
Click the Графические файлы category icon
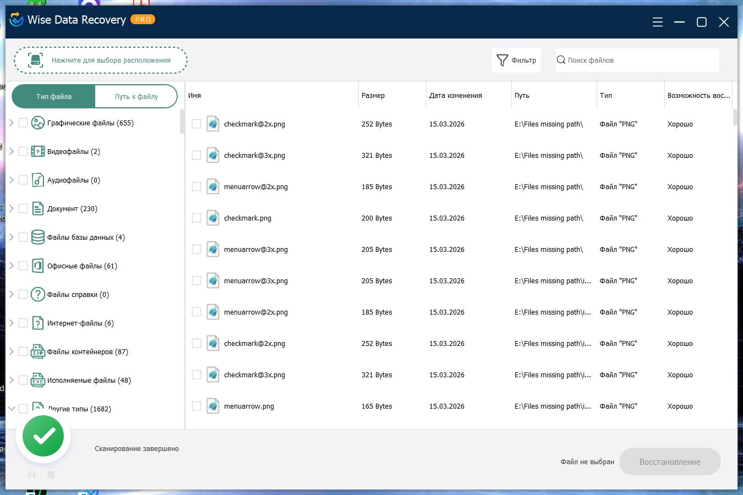pyautogui.click(x=37, y=123)
